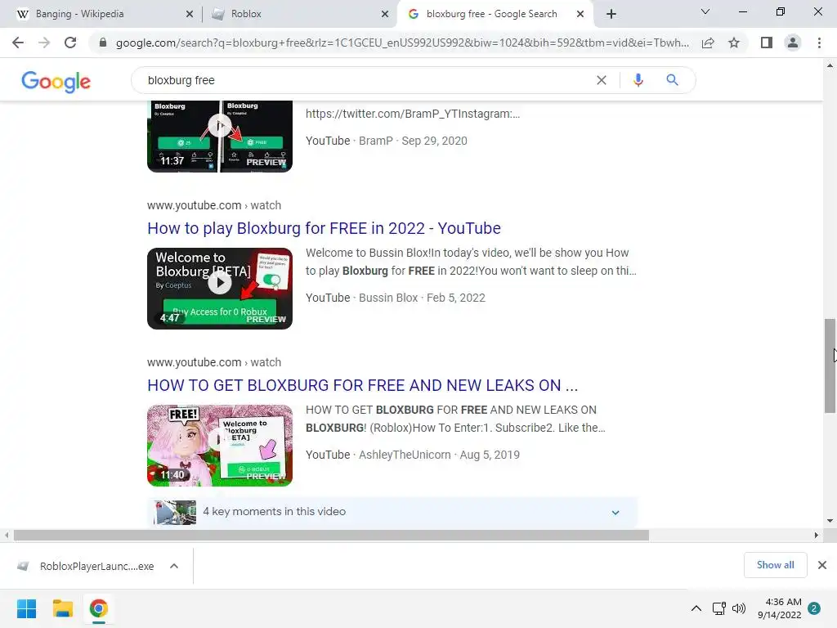
Task: Open the Chrome profile menu
Action: click(793, 43)
